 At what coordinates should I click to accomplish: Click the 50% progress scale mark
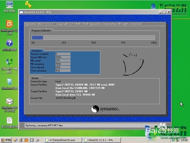point(94,43)
